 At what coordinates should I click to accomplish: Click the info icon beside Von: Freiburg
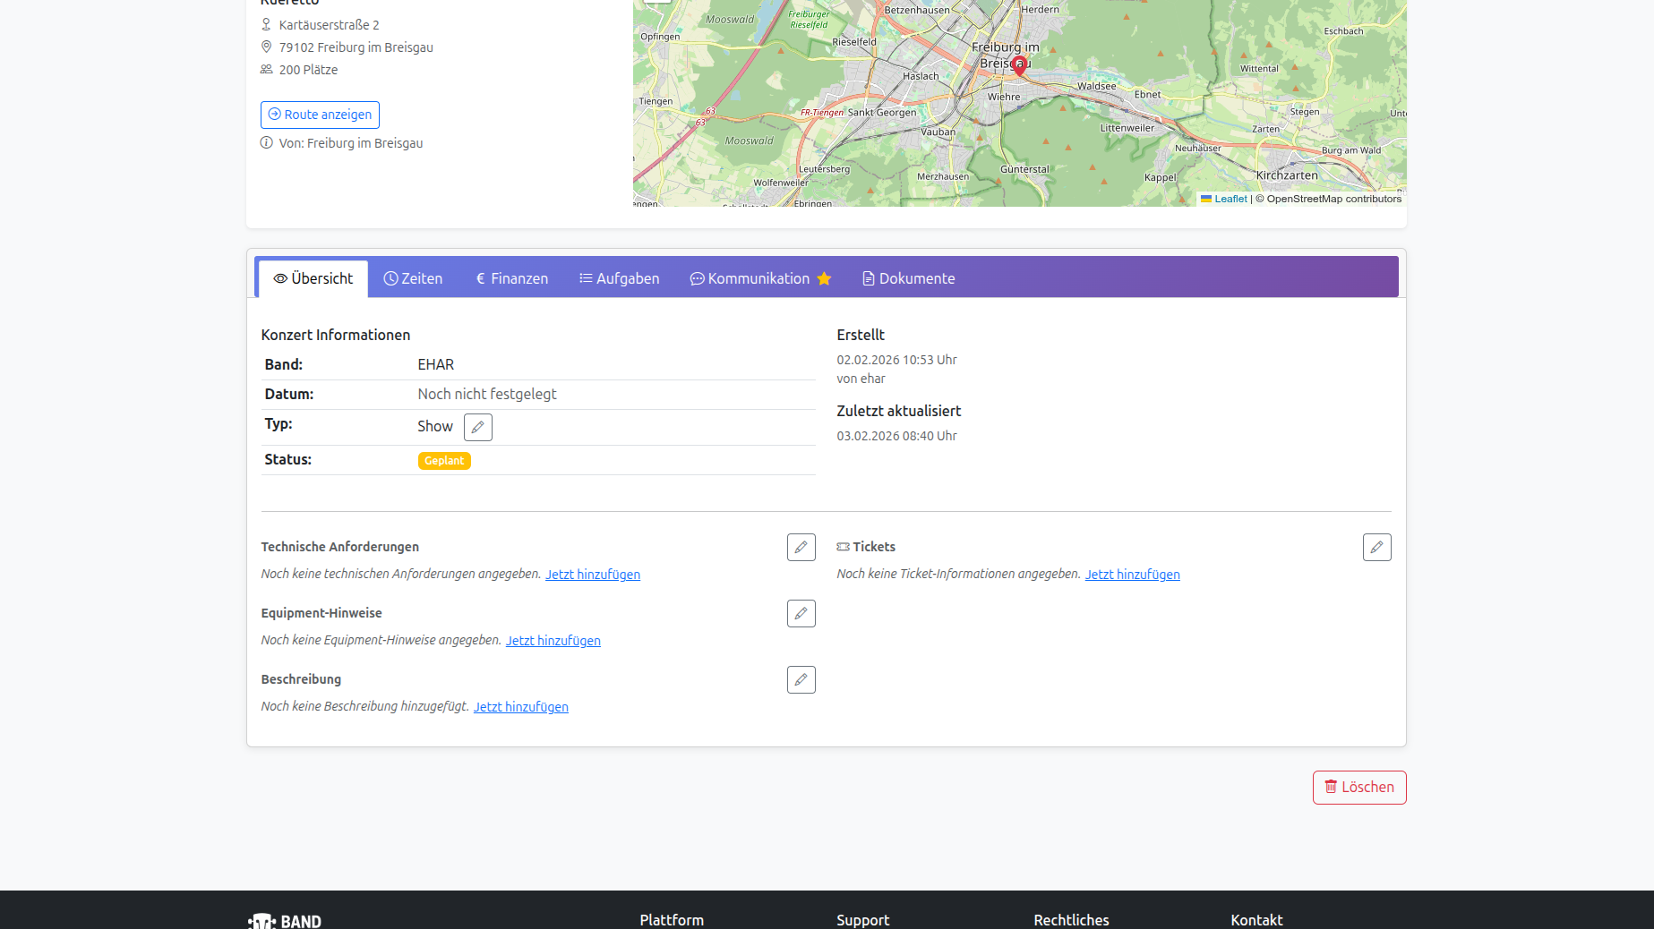point(267,143)
